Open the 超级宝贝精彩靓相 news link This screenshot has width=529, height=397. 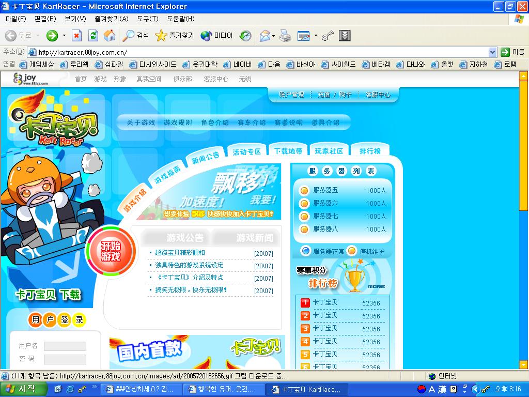[x=180, y=252]
